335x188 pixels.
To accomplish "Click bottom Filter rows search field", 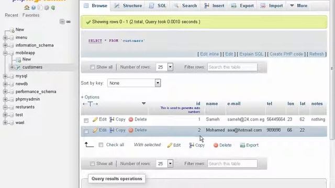I will pos(232,163).
